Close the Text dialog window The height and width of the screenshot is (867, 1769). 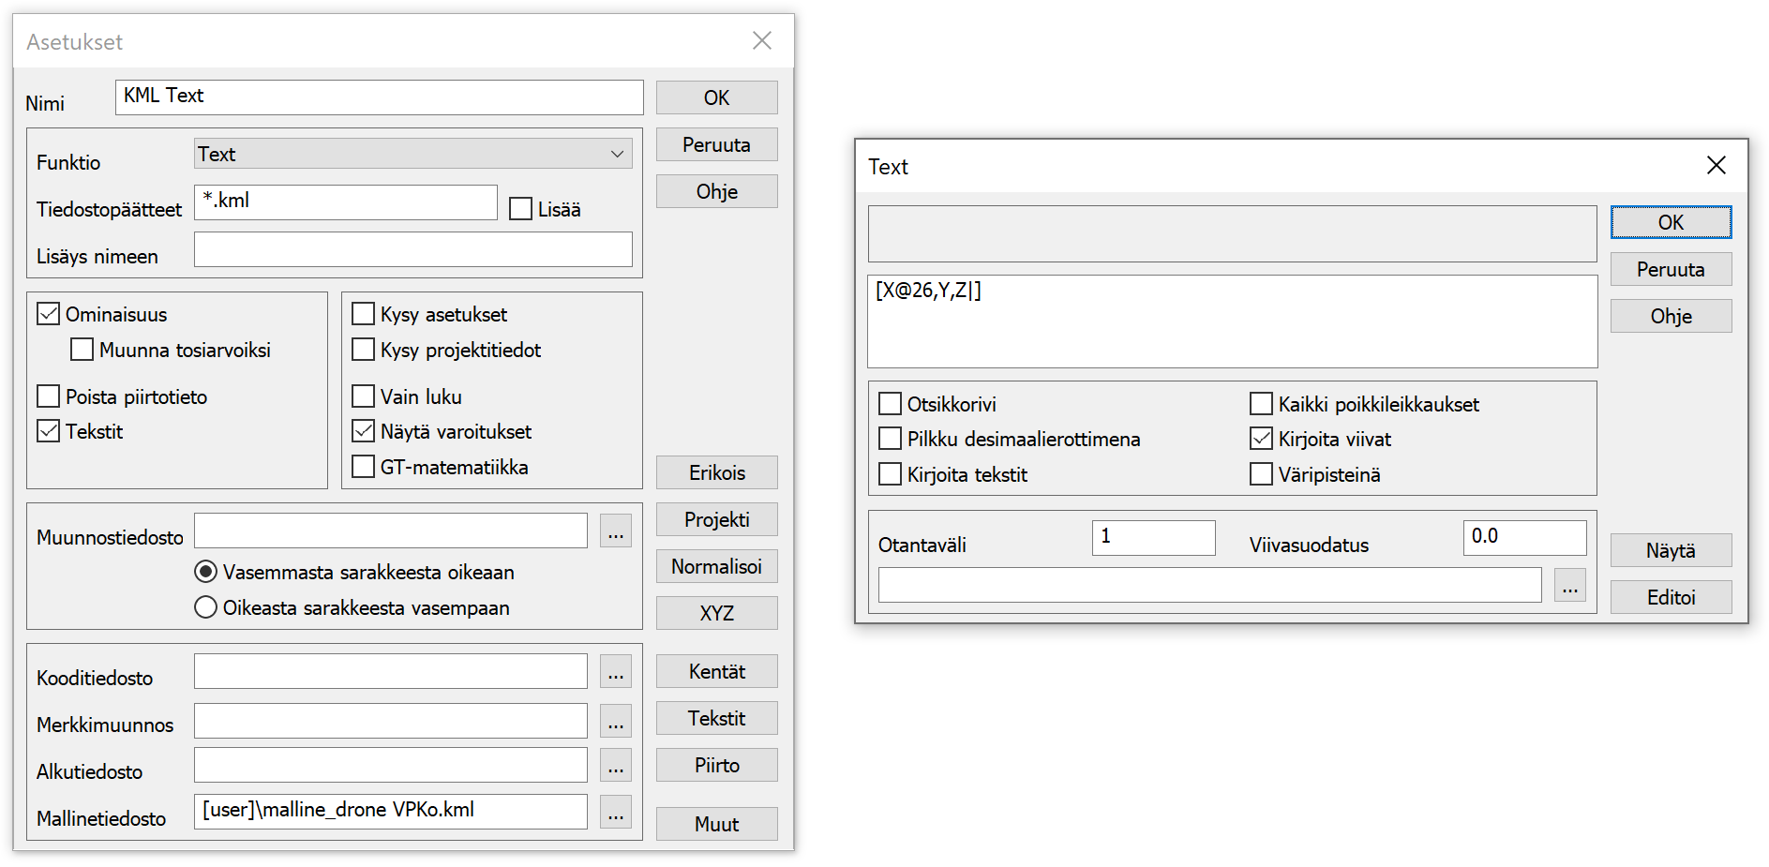[x=1716, y=166]
